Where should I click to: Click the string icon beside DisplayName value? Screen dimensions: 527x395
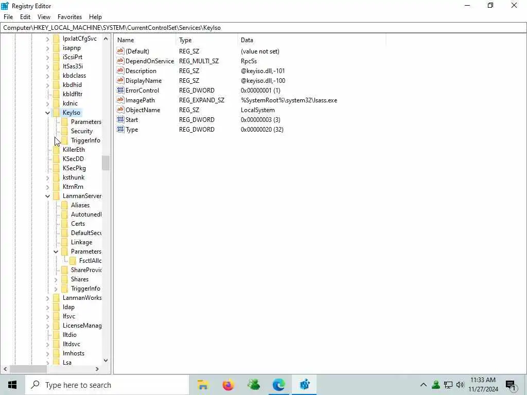point(120,80)
